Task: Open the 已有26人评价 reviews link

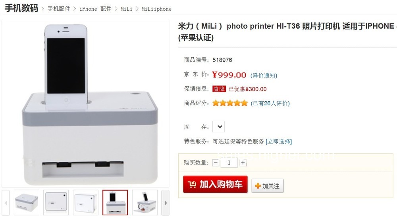Action: (x=270, y=103)
